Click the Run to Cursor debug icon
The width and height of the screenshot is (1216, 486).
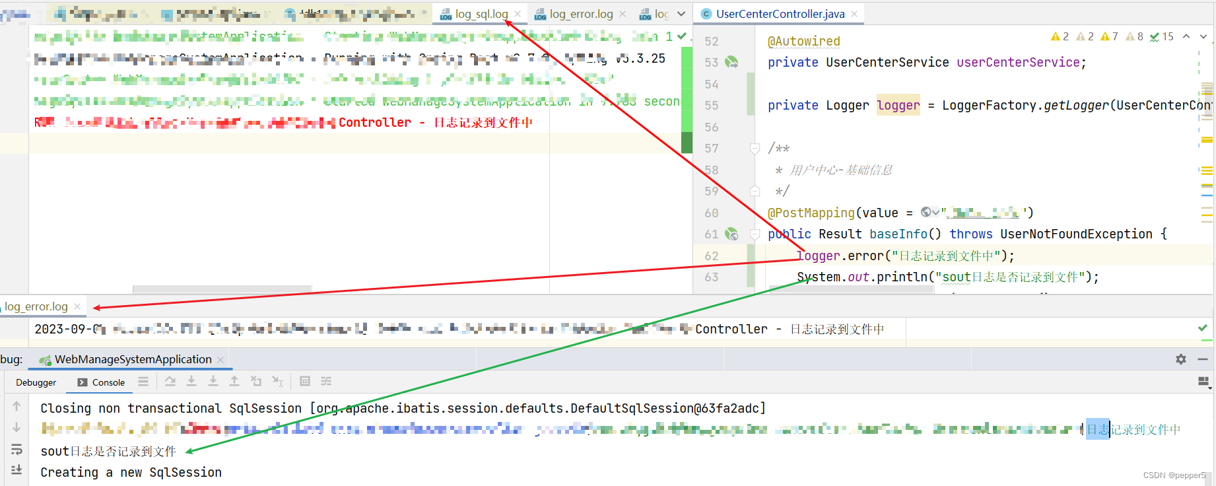click(278, 382)
